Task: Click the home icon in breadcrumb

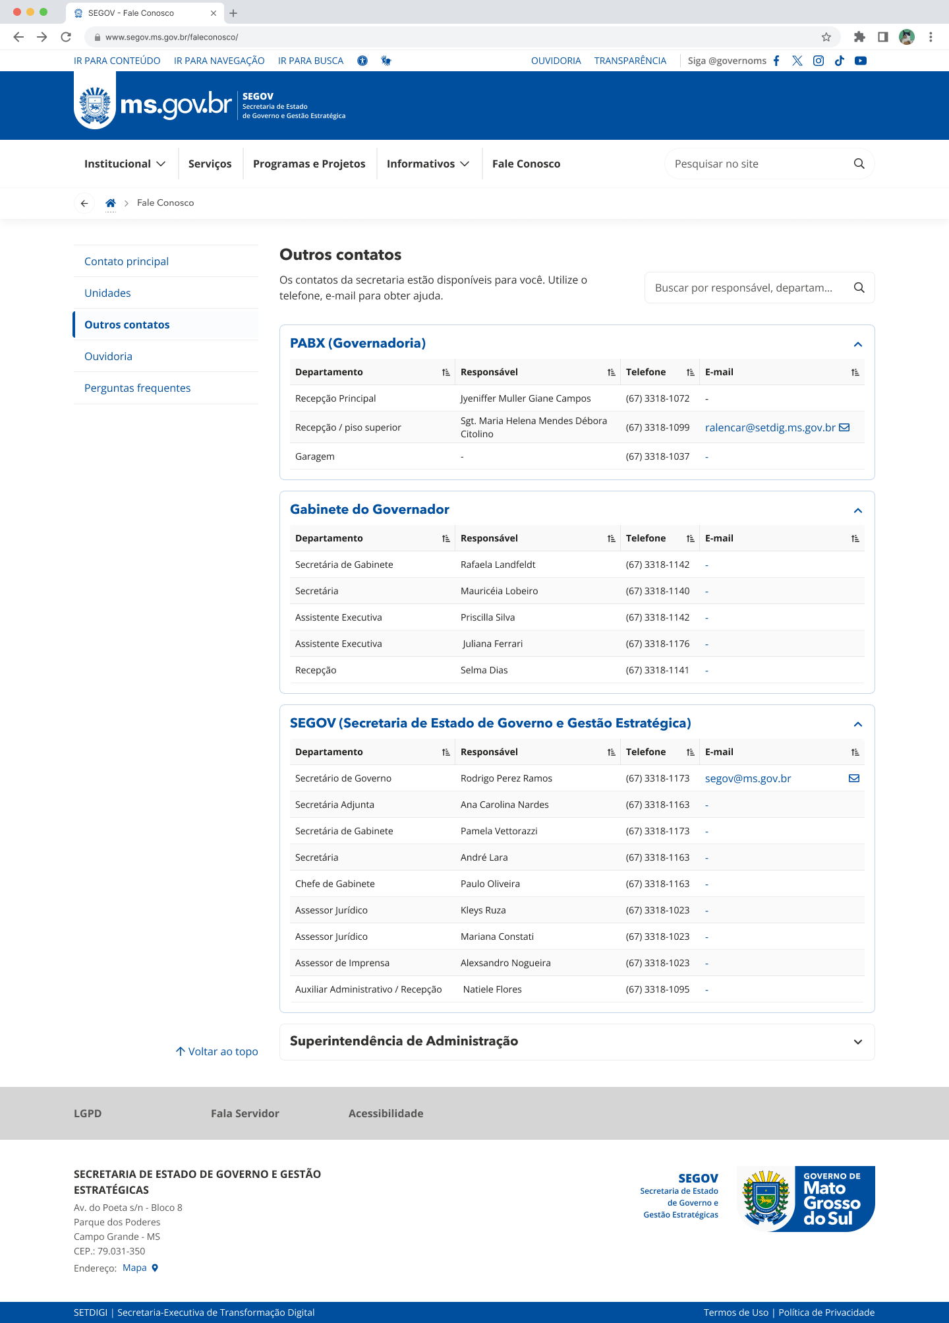Action: pos(111,203)
